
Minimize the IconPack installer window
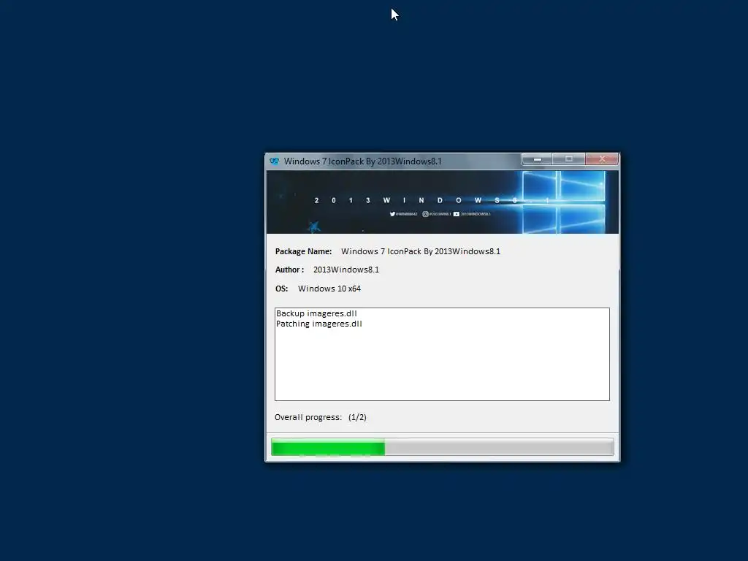[537, 159]
